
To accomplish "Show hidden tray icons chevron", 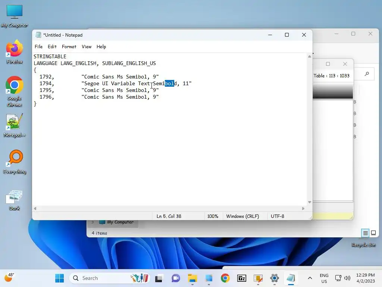I will (310, 278).
